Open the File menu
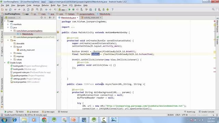 coord(2,5)
